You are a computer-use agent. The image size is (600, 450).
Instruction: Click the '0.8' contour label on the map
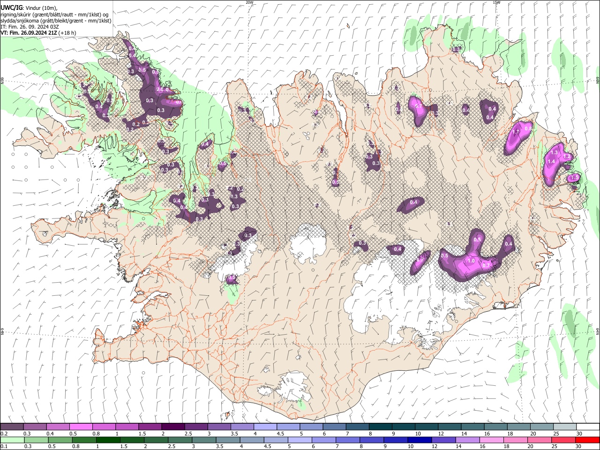[528, 128]
